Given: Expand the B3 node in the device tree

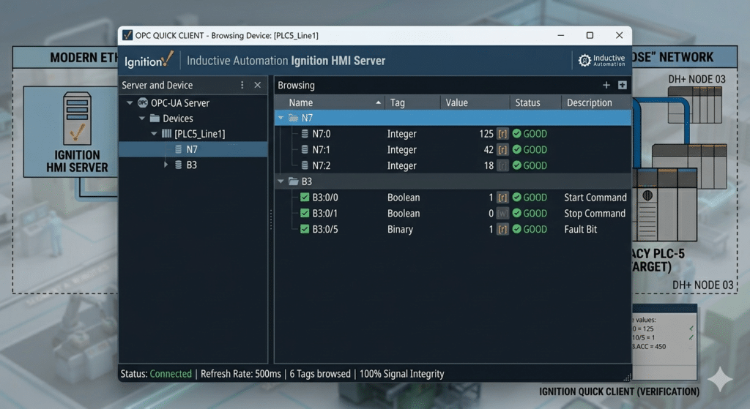Looking at the screenshot, I should [x=166, y=165].
